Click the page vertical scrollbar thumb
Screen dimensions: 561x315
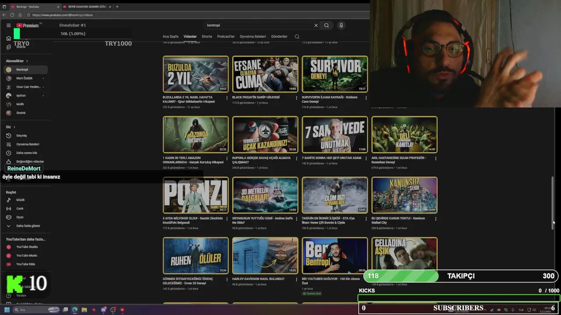coord(553,202)
